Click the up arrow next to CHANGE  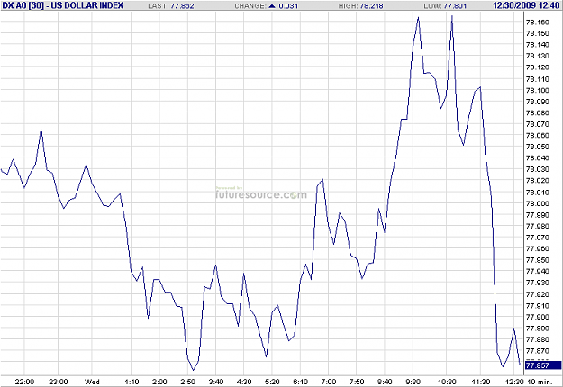pos(272,6)
